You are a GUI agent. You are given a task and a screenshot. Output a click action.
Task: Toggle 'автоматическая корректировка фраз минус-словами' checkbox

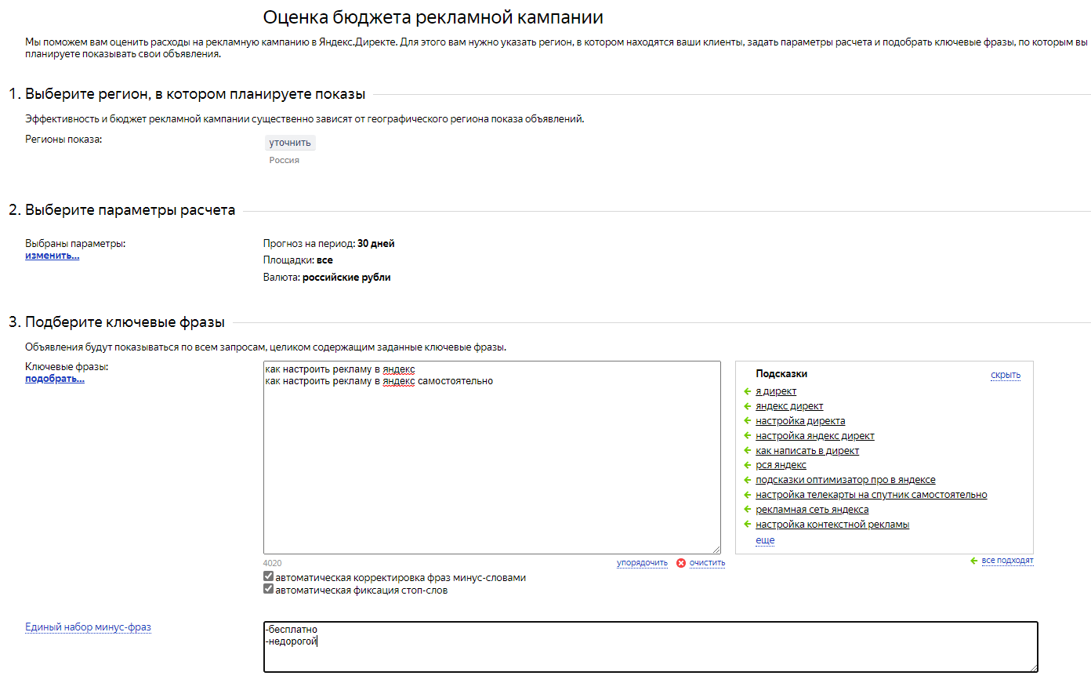click(269, 576)
